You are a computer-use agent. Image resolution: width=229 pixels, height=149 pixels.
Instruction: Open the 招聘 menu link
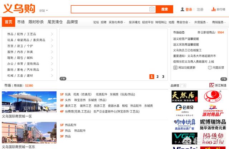tap(103, 22)
